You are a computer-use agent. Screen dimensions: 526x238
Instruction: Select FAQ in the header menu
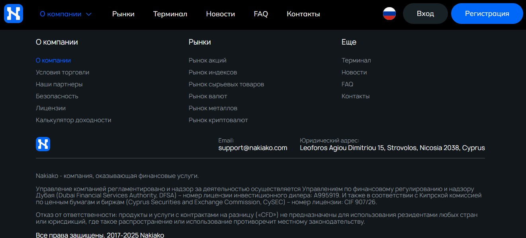[261, 14]
